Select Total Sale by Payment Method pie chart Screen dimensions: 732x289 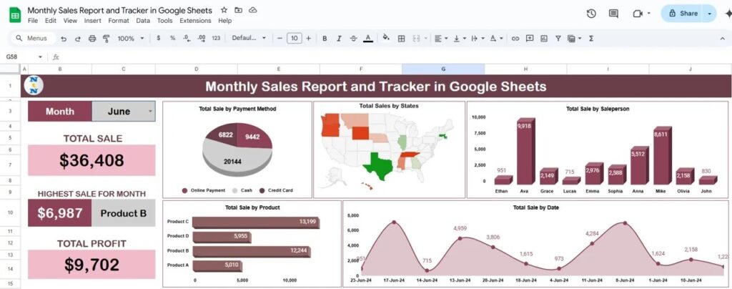click(x=237, y=150)
